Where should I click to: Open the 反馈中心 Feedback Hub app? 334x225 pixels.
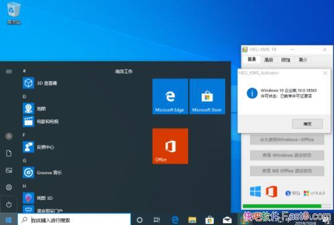(x=38, y=147)
